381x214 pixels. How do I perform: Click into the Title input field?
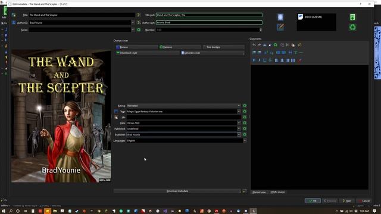pos(82,15)
